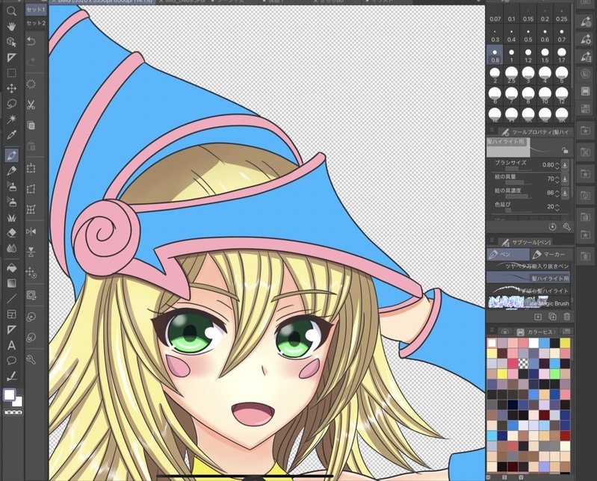Select the Balloon speech bubble tool
Image resolution: width=597 pixels, height=481 pixels.
click(11, 360)
